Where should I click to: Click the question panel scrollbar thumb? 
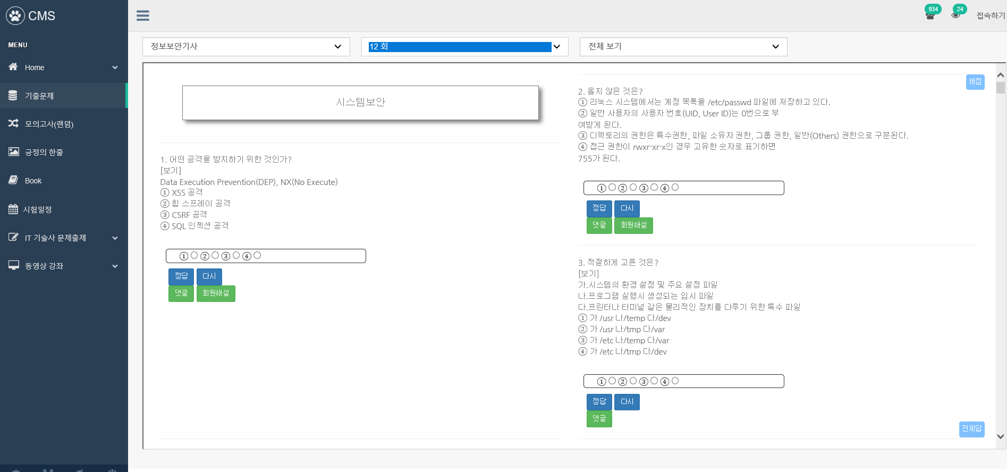(1001, 88)
